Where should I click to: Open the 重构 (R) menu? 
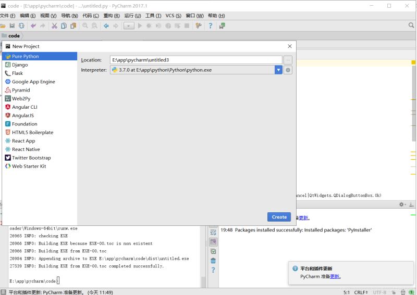112,16
